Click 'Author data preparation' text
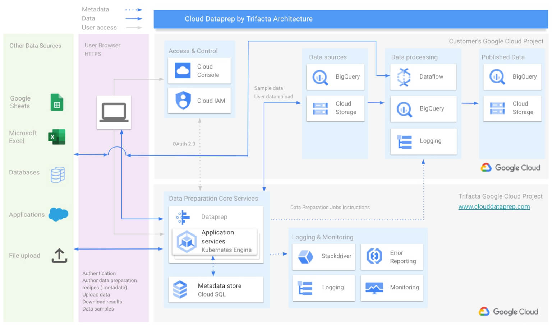Viewport: 552px width, 326px height. [109, 281]
